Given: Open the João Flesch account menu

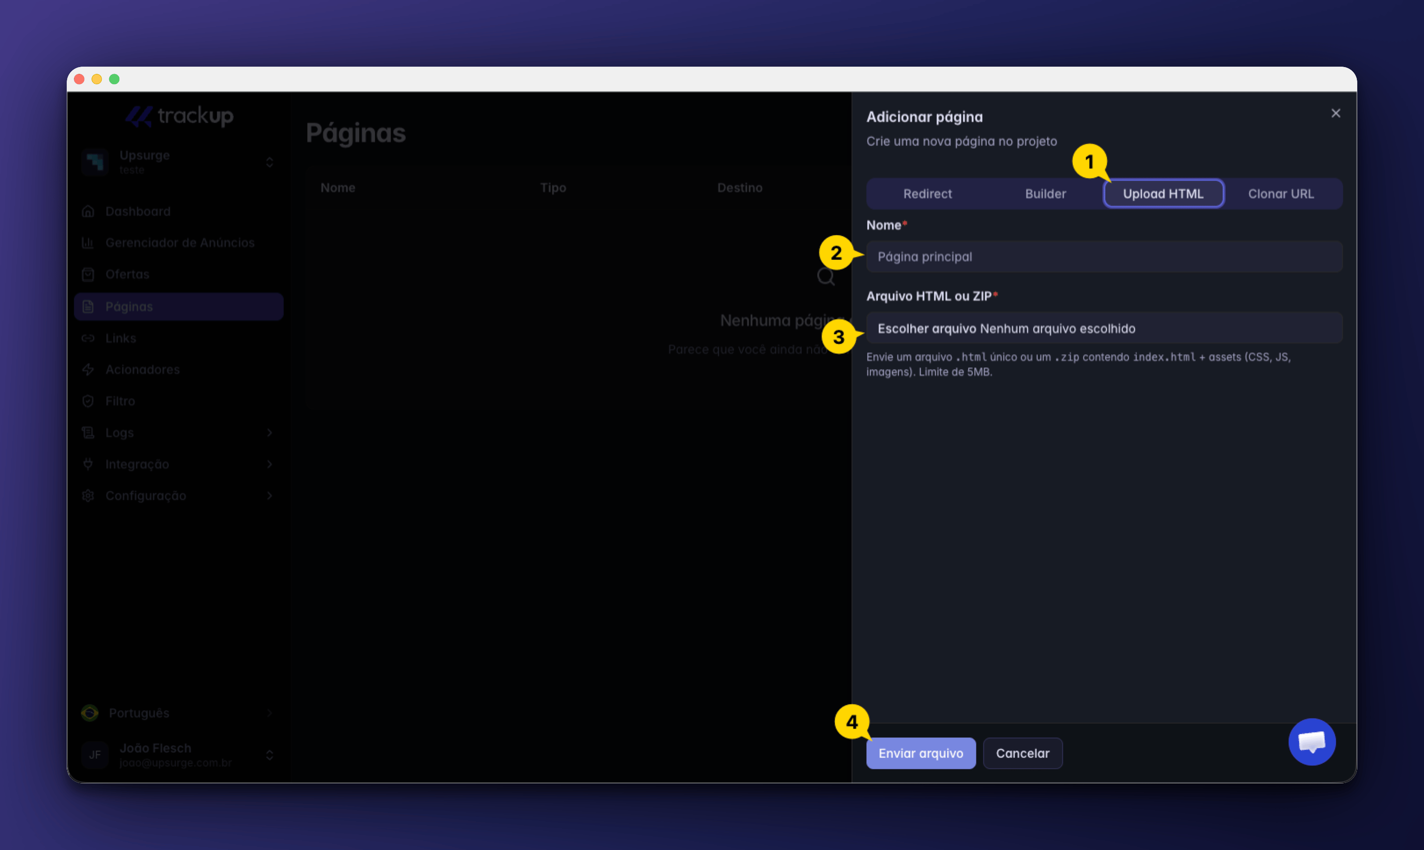Looking at the screenshot, I should coord(178,754).
